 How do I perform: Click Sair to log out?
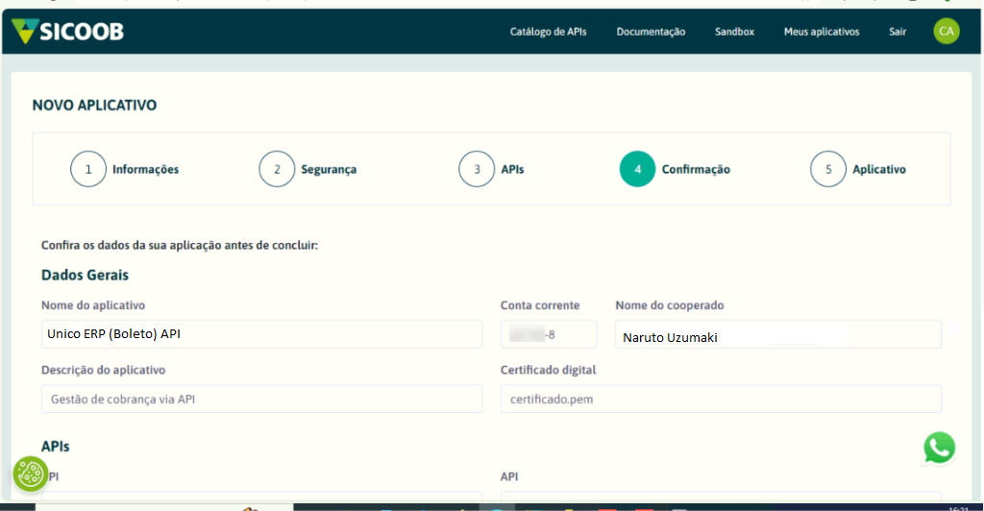click(x=898, y=32)
